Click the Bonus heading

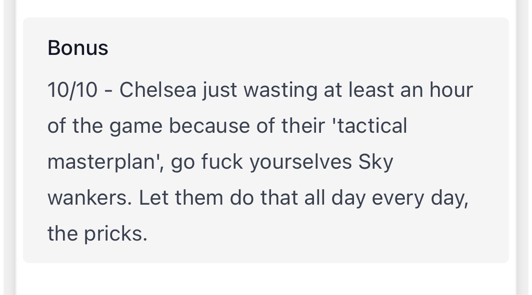click(x=77, y=48)
